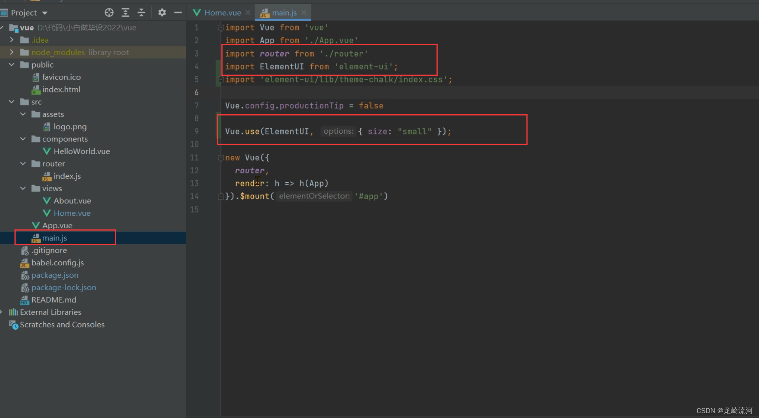Expand the .idea folder
This screenshot has width=759, height=418.
pyautogui.click(x=12, y=40)
